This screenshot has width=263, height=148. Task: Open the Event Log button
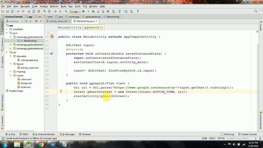click(227, 134)
